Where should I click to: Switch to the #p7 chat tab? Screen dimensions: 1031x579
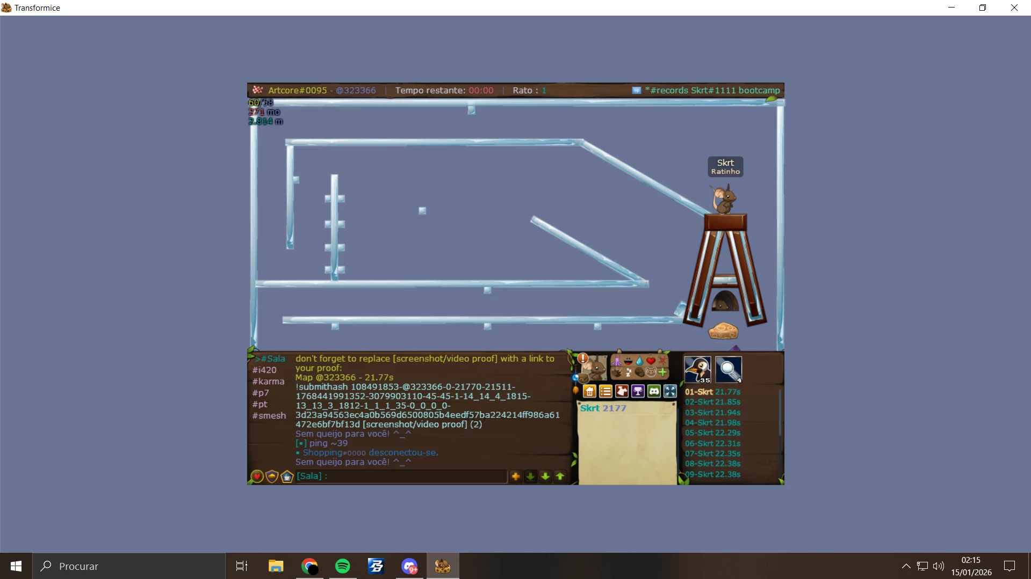[x=261, y=393]
